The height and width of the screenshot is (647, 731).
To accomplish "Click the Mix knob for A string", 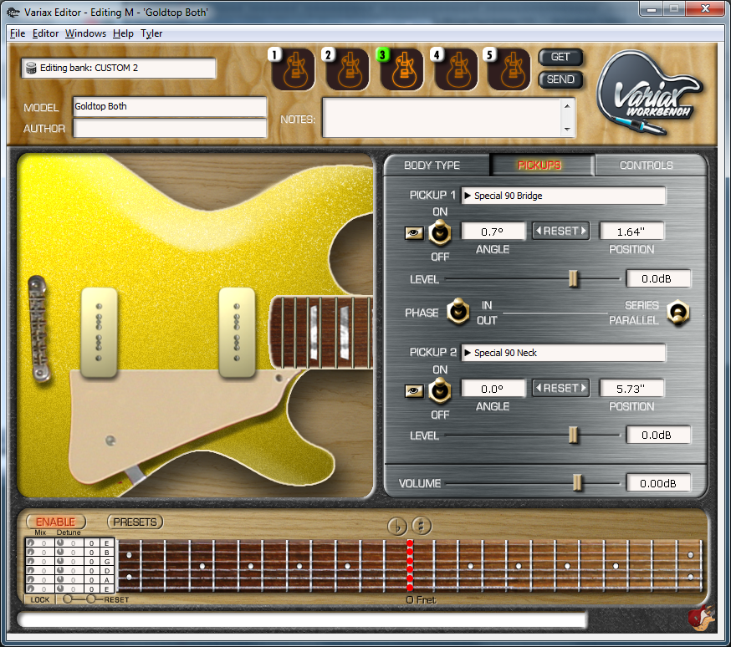I will click(30, 579).
